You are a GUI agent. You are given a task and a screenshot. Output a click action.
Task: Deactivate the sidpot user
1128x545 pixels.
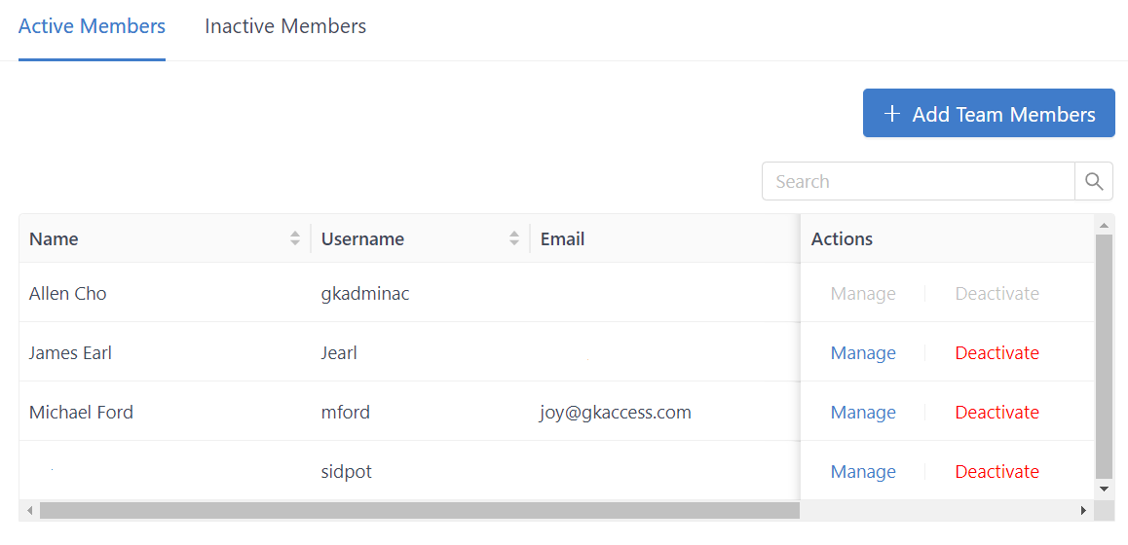(996, 472)
